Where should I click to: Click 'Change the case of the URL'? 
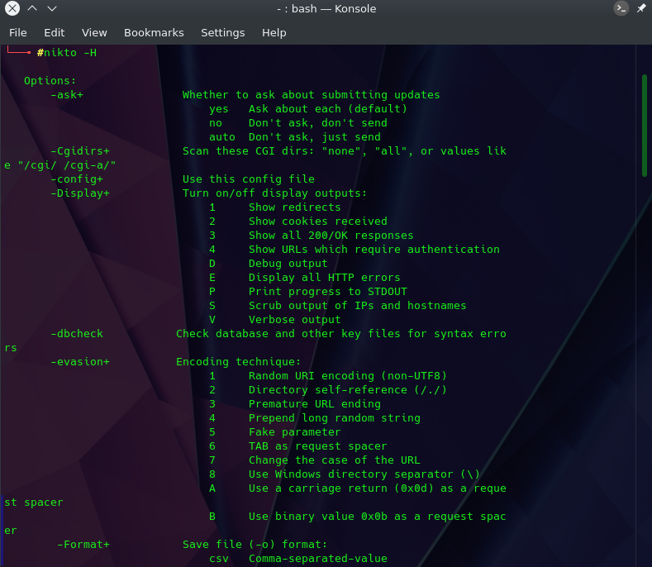pos(335,460)
